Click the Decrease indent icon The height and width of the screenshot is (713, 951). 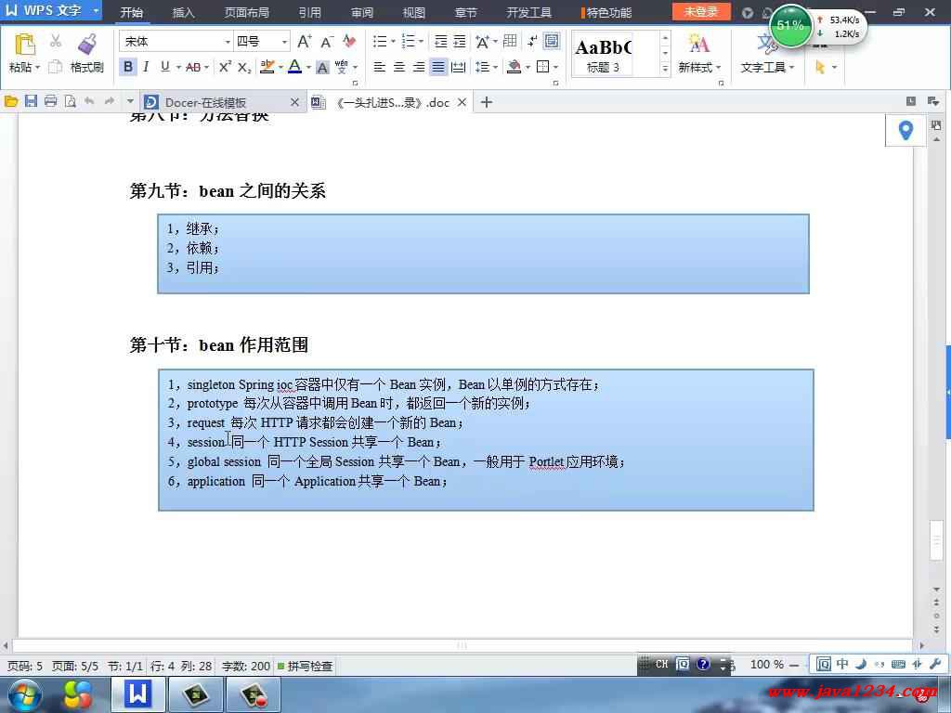tap(441, 41)
